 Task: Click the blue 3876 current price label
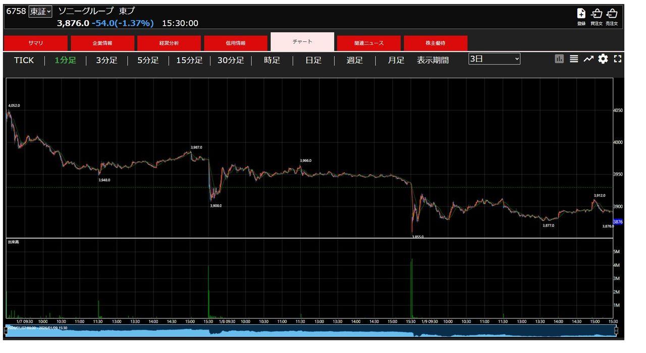click(618, 222)
